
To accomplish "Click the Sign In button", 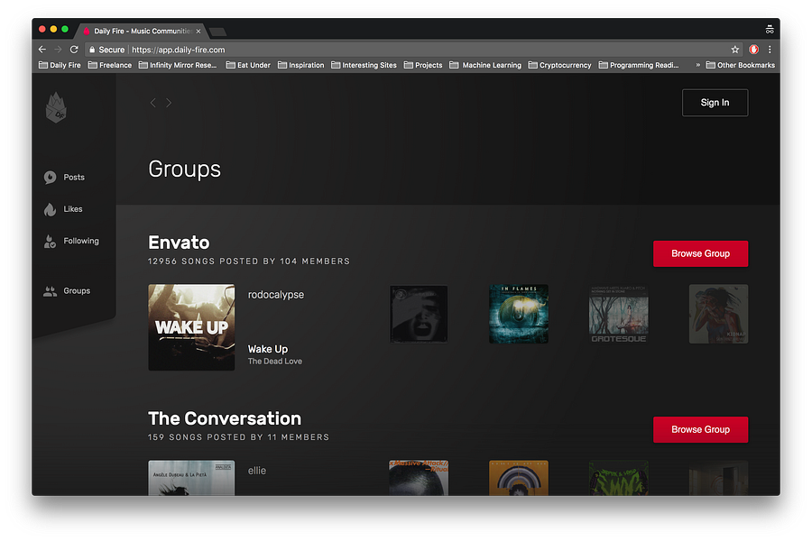I will click(715, 103).
